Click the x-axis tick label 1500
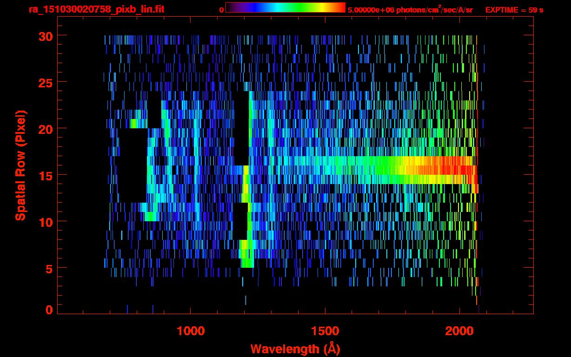This screenshot has width=571, height=357. [x=325, y=331]
